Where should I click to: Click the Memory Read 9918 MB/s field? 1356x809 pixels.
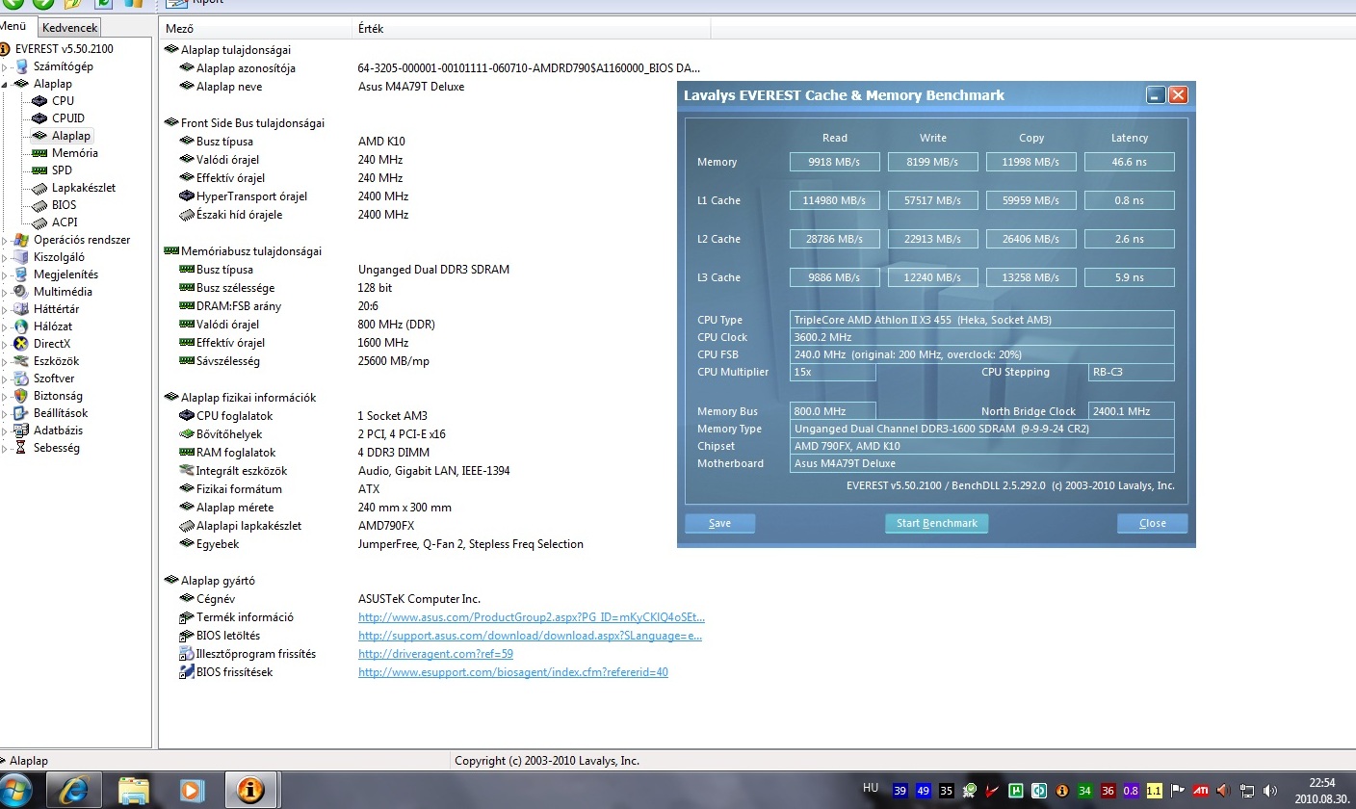[x=834, y=162]
